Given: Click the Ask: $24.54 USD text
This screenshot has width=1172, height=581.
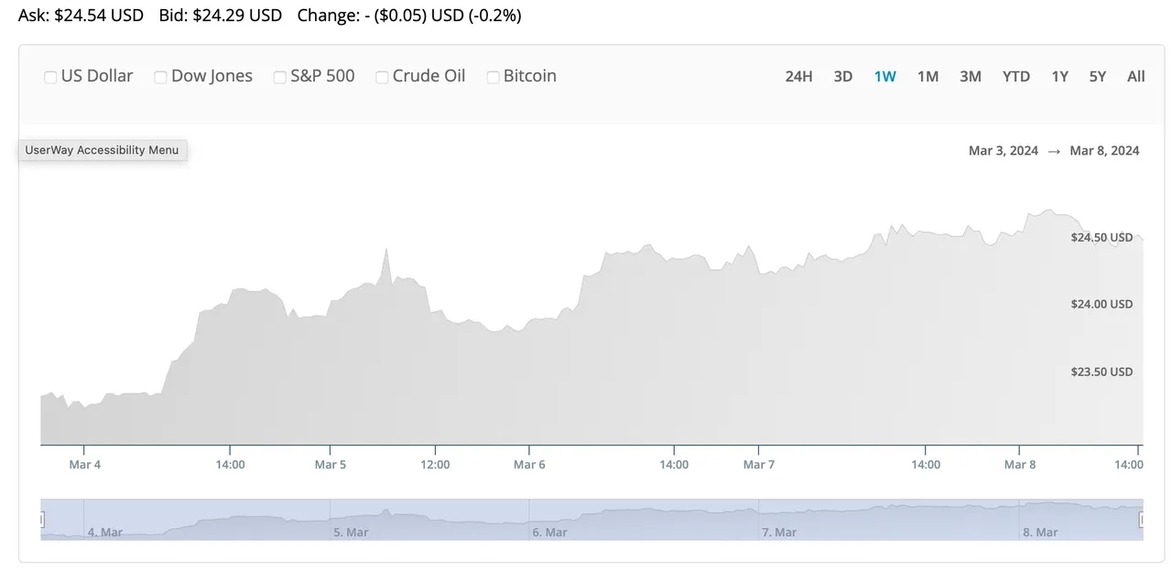Looking at the screenshot, I should click(x=81, y=16).
